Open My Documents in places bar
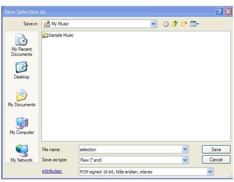The image size is (234, 182). [22, 98]
